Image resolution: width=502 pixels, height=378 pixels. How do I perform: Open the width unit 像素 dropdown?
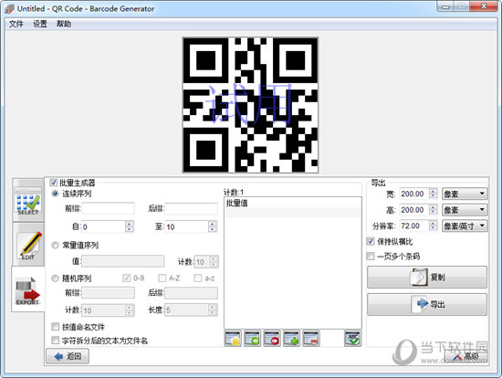tap(465, 194)
